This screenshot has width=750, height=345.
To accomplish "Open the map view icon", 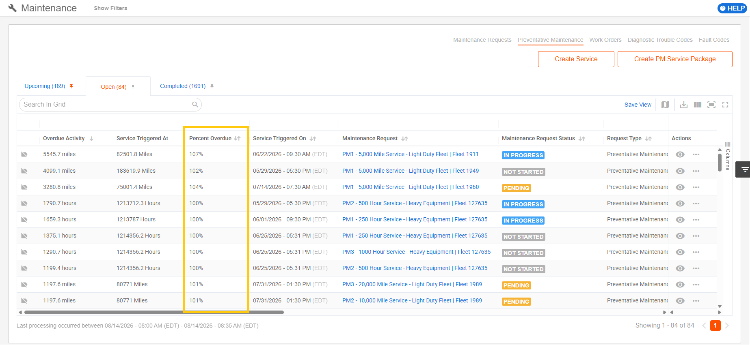I will click(x=665, y=105).
